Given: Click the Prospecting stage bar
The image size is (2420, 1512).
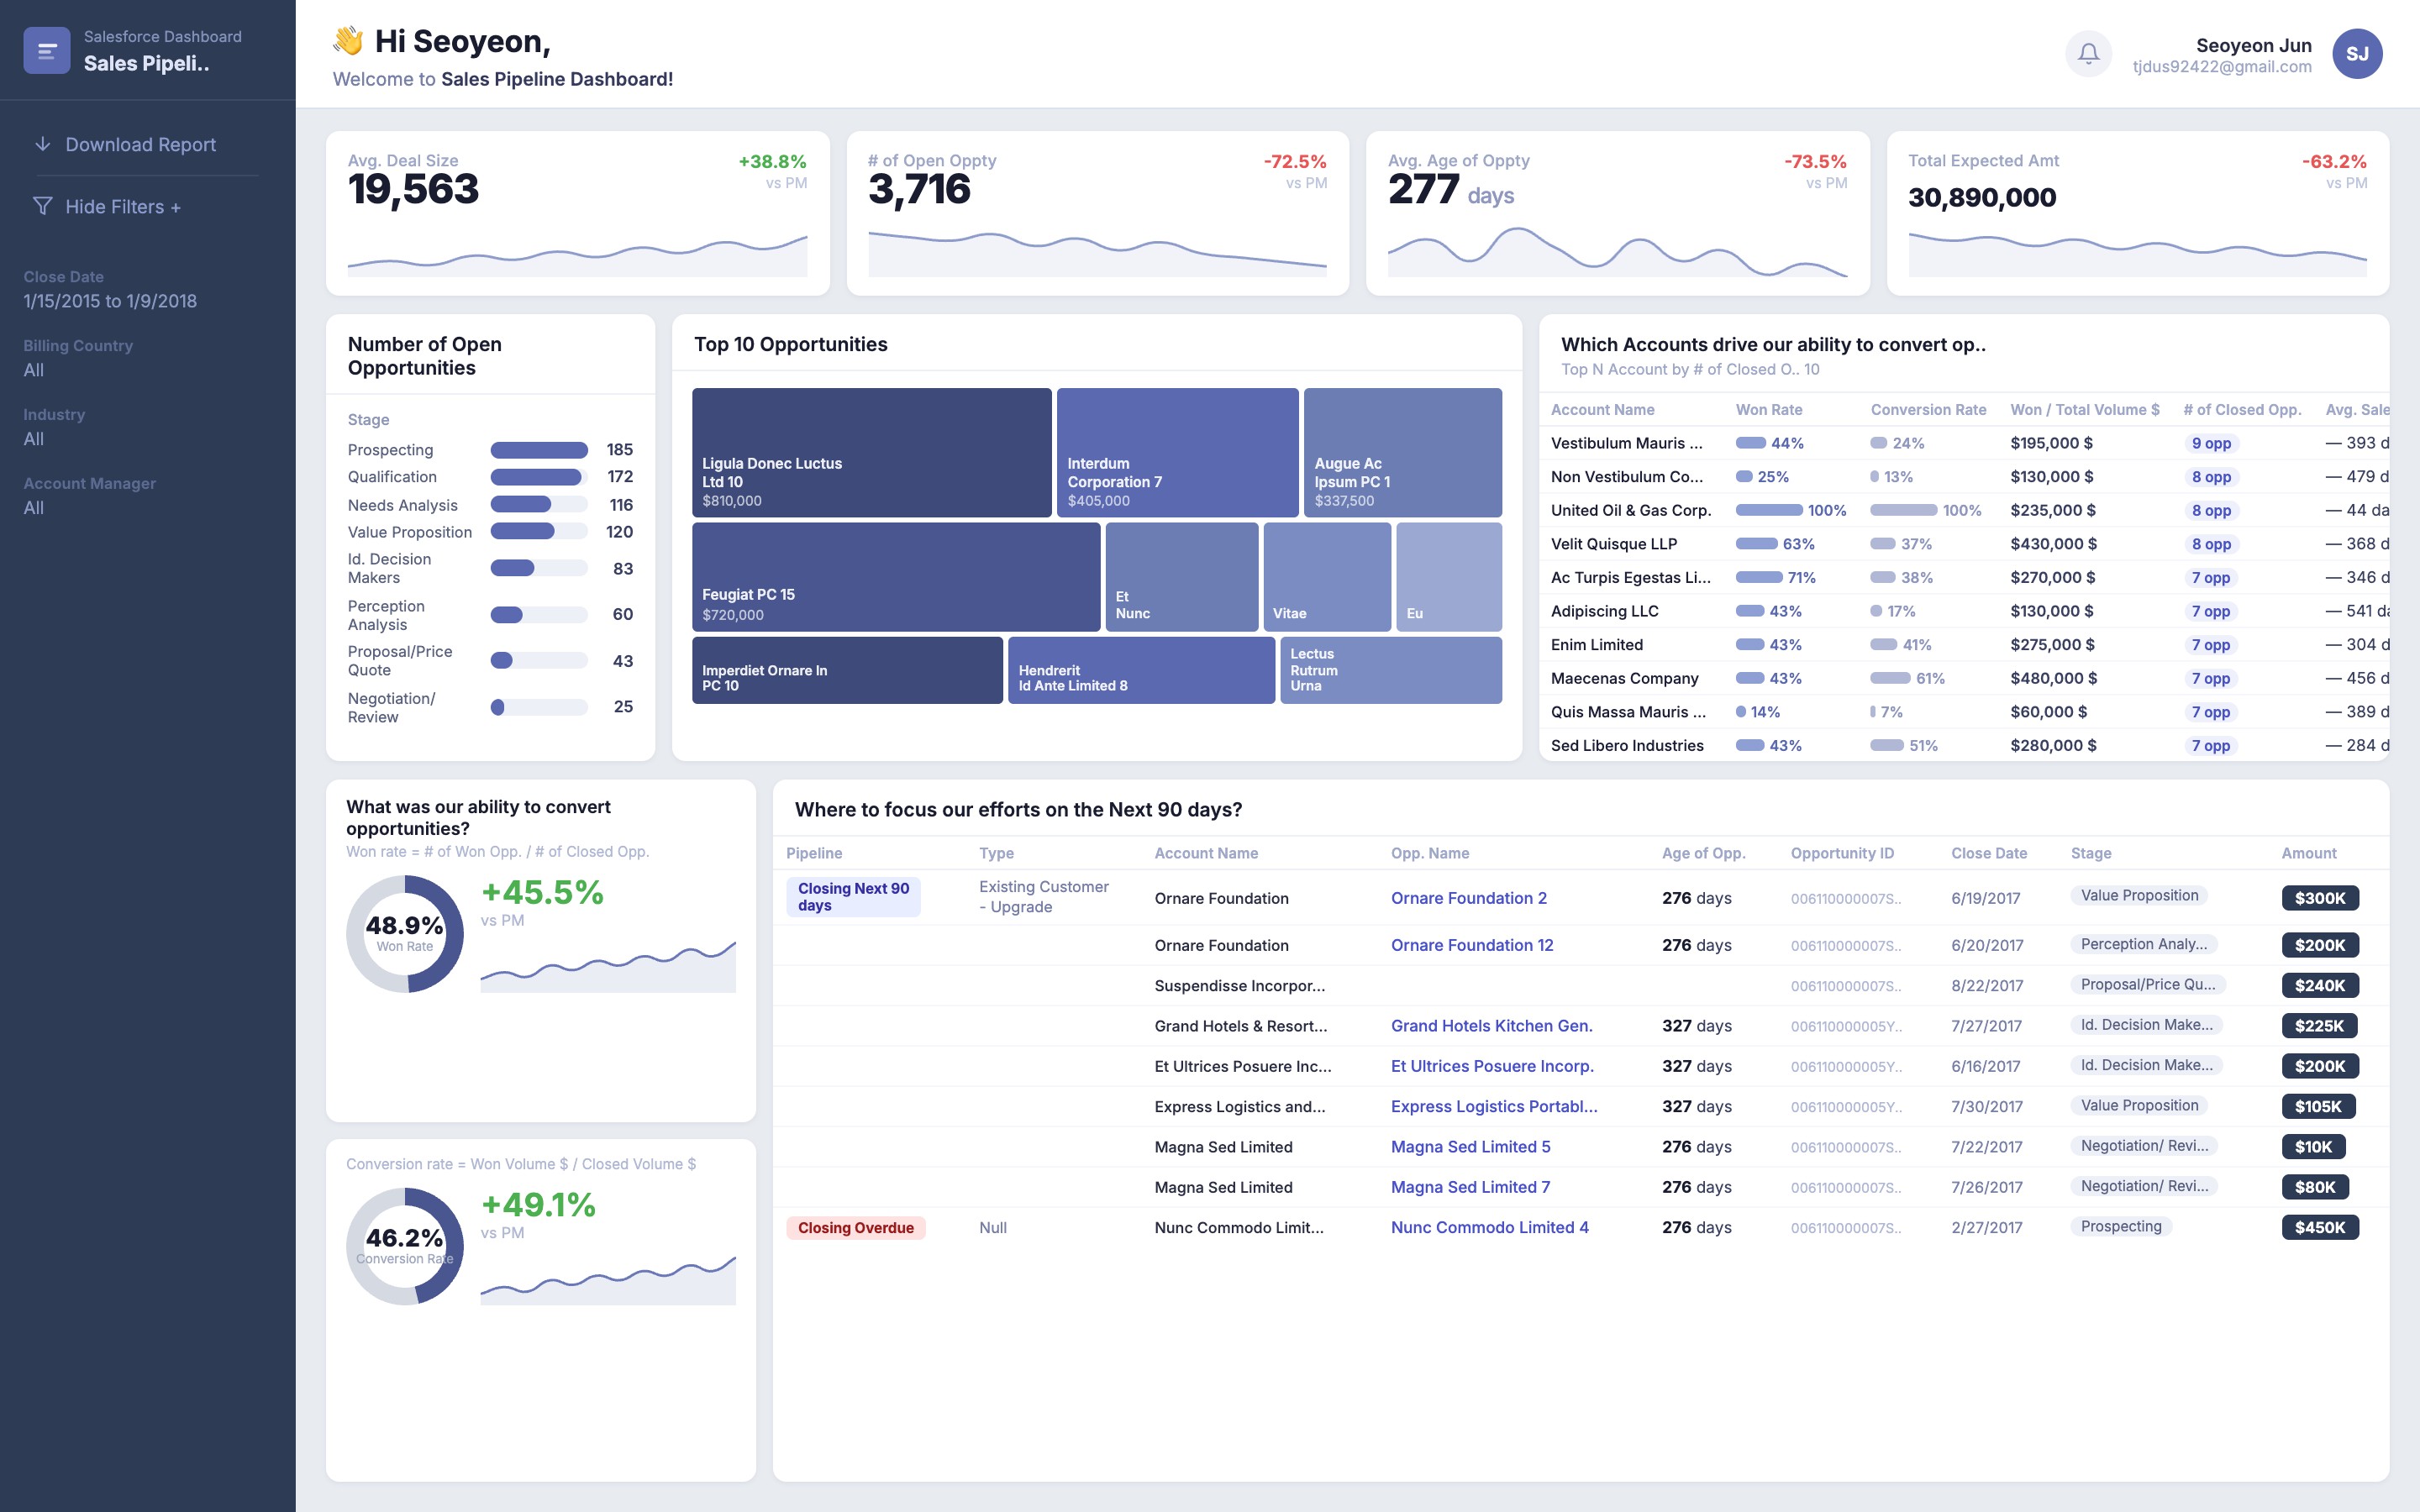Looking at the screenshot, I should pyautogui.click(x=538, y=450).
